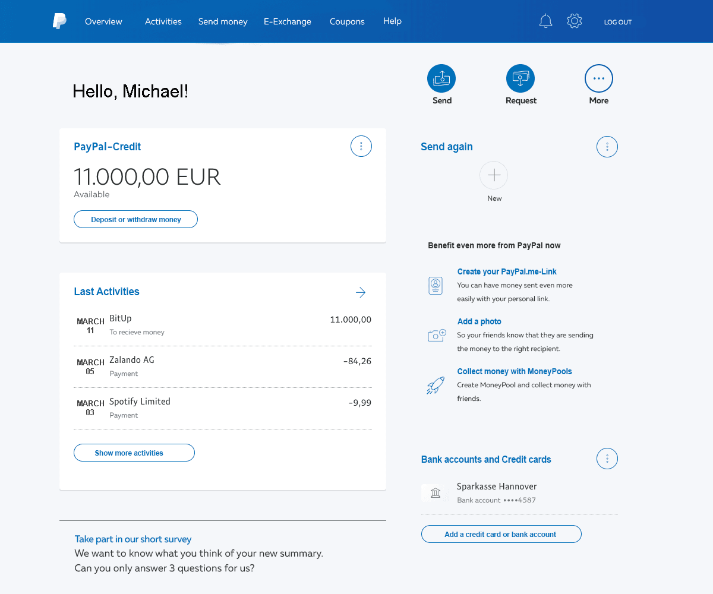Click the PayPal.me profile icon
Image resolution: width=713 pixels, height=594 pixels.
click(436, 285)
